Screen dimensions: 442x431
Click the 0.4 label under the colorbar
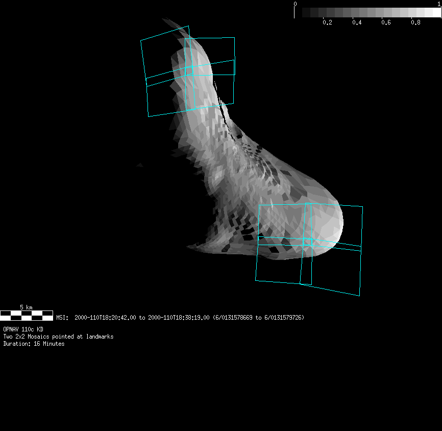pyautogui.click(x=357, y=22)
